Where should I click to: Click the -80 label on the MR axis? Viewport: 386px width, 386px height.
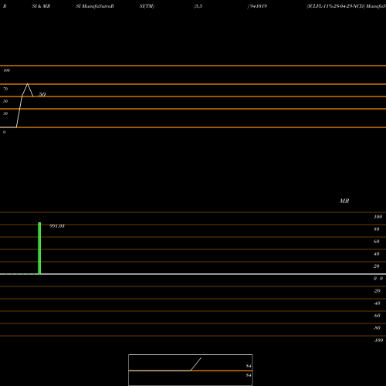377,328
